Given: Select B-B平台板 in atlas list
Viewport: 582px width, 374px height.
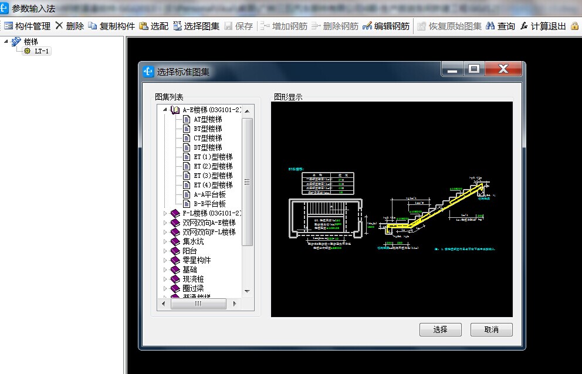Looking at the screenshot, I should click(x=209, y=204).
